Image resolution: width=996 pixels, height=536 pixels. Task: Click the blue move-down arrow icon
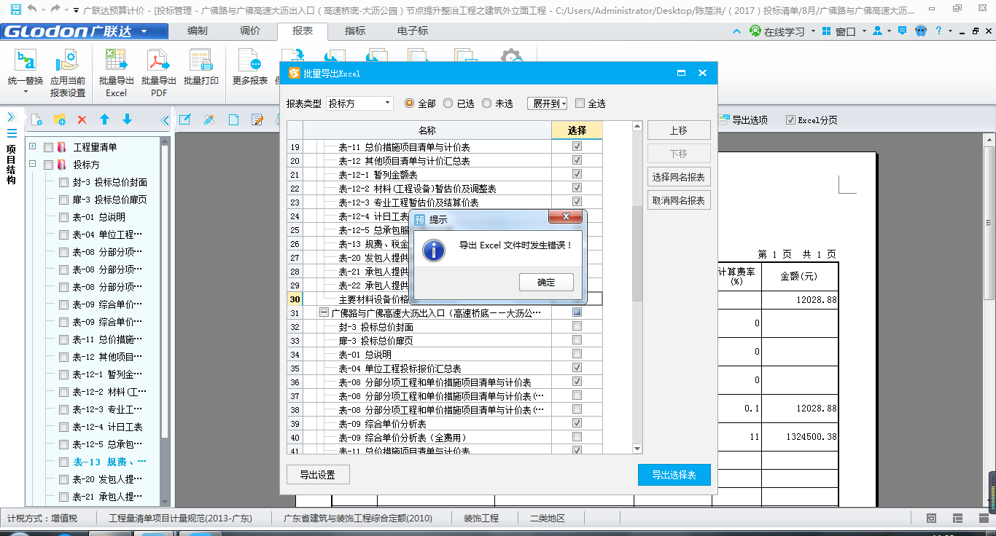127,119
